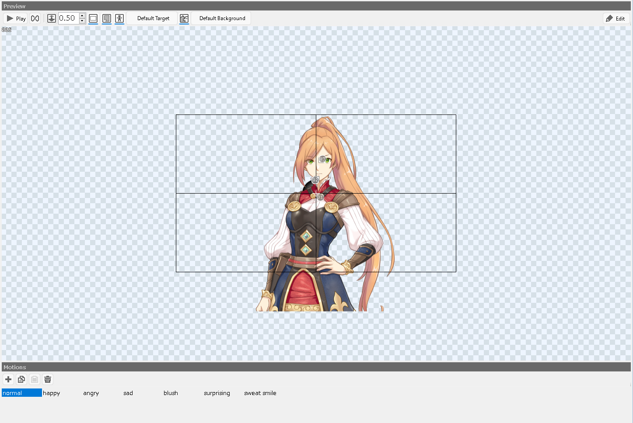Click the background image icon beside Default Target
The image size is (633, 423).
point(184,18)
